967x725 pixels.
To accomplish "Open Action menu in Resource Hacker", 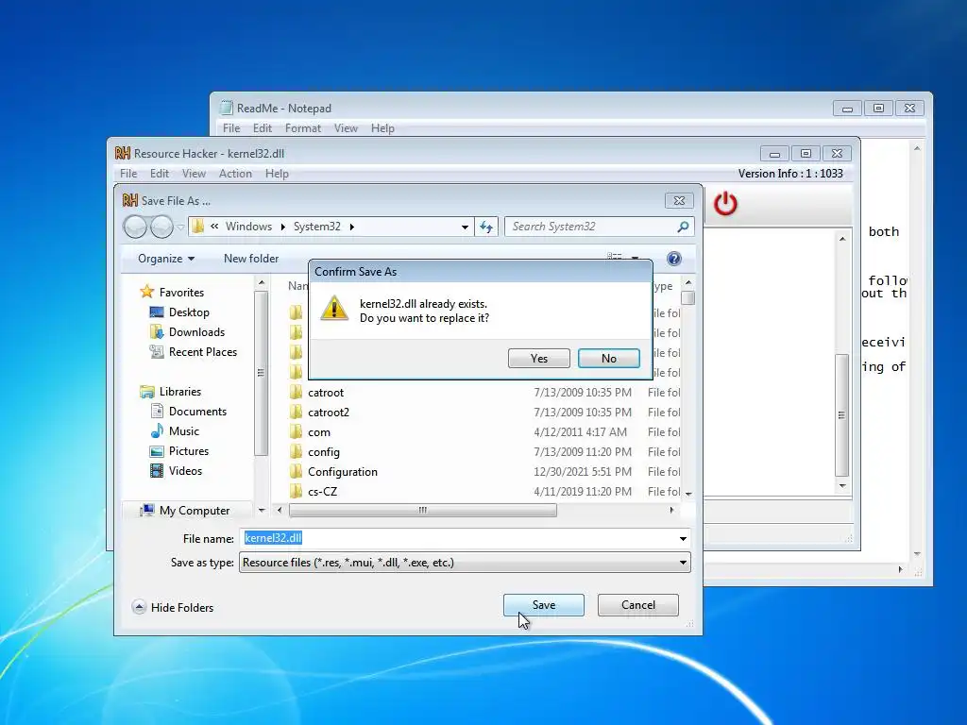I will [x=235, y=174].
